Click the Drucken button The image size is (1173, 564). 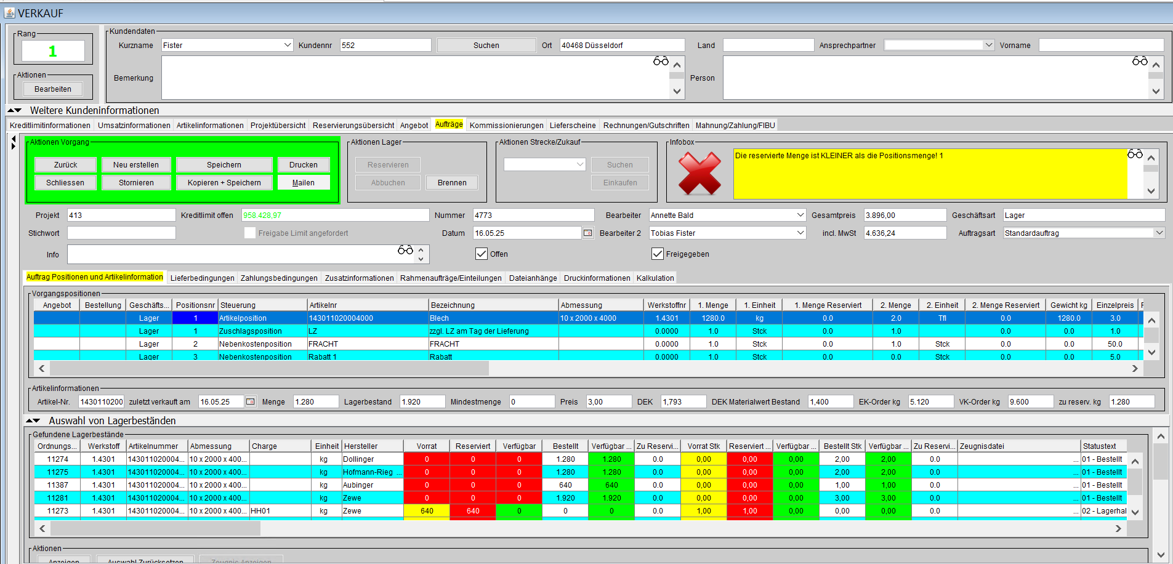(x=304, y=164)
